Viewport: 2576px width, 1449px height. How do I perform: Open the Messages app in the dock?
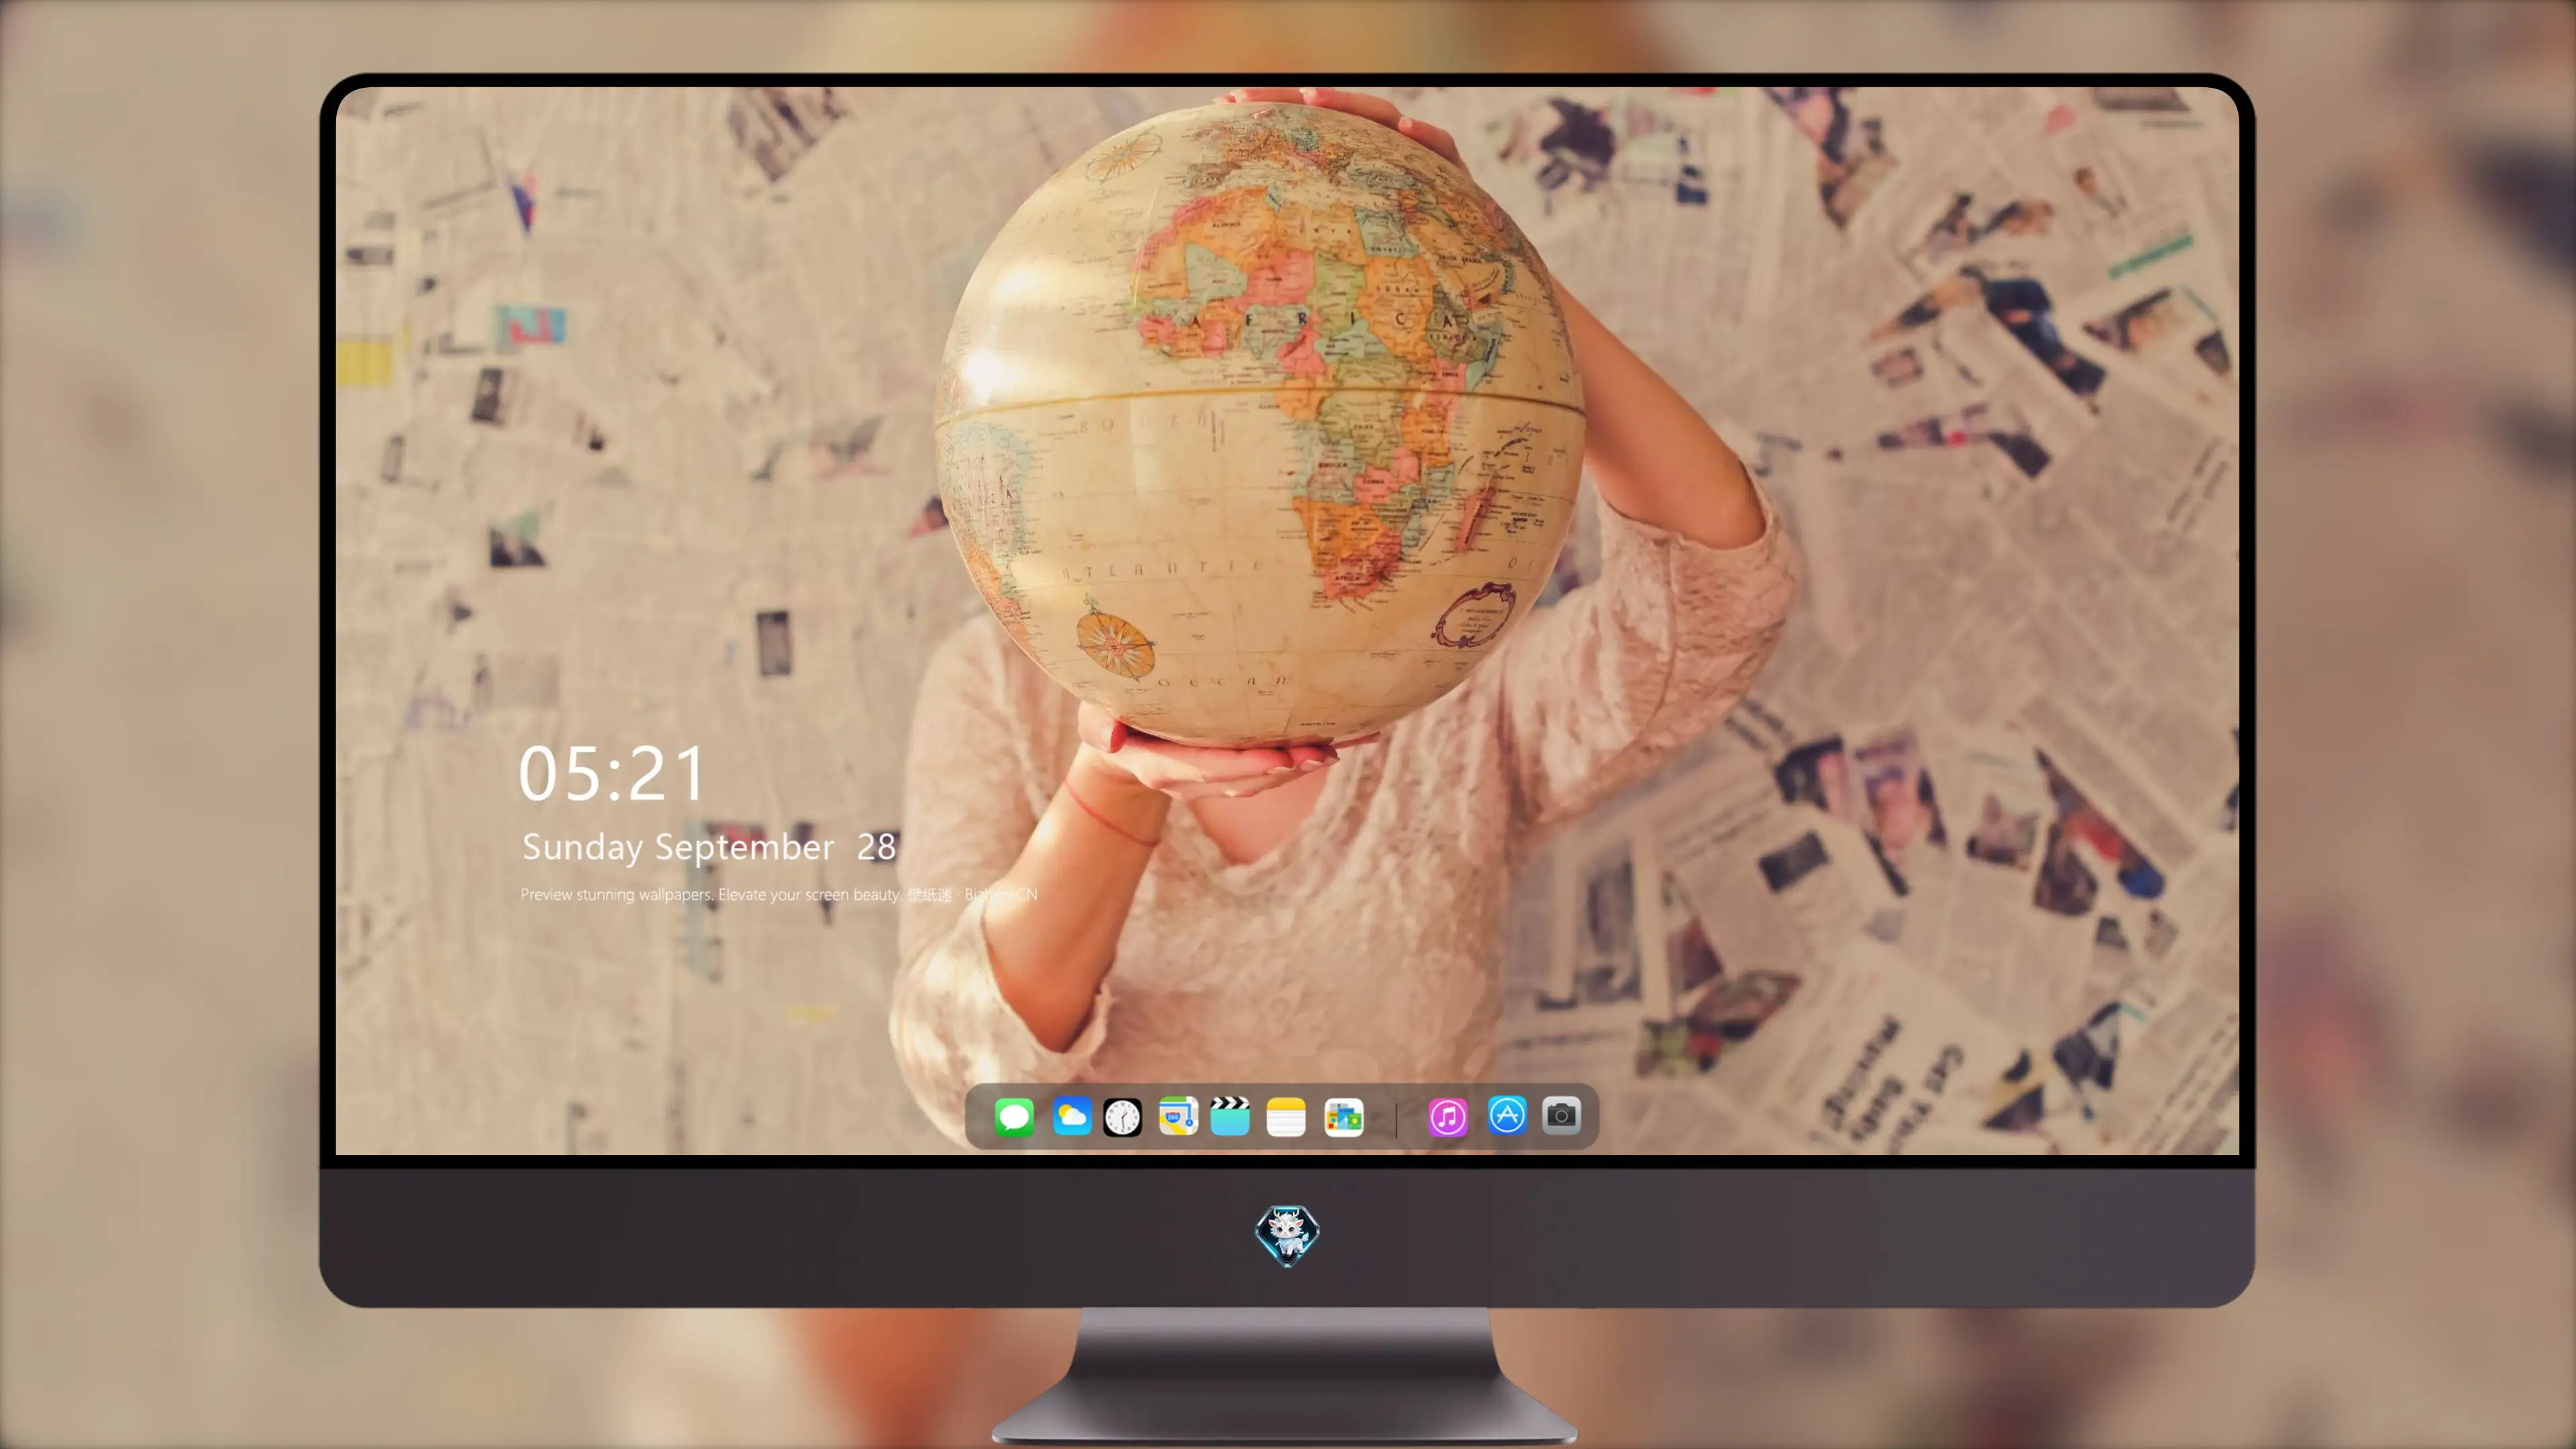[1014, 1116]
